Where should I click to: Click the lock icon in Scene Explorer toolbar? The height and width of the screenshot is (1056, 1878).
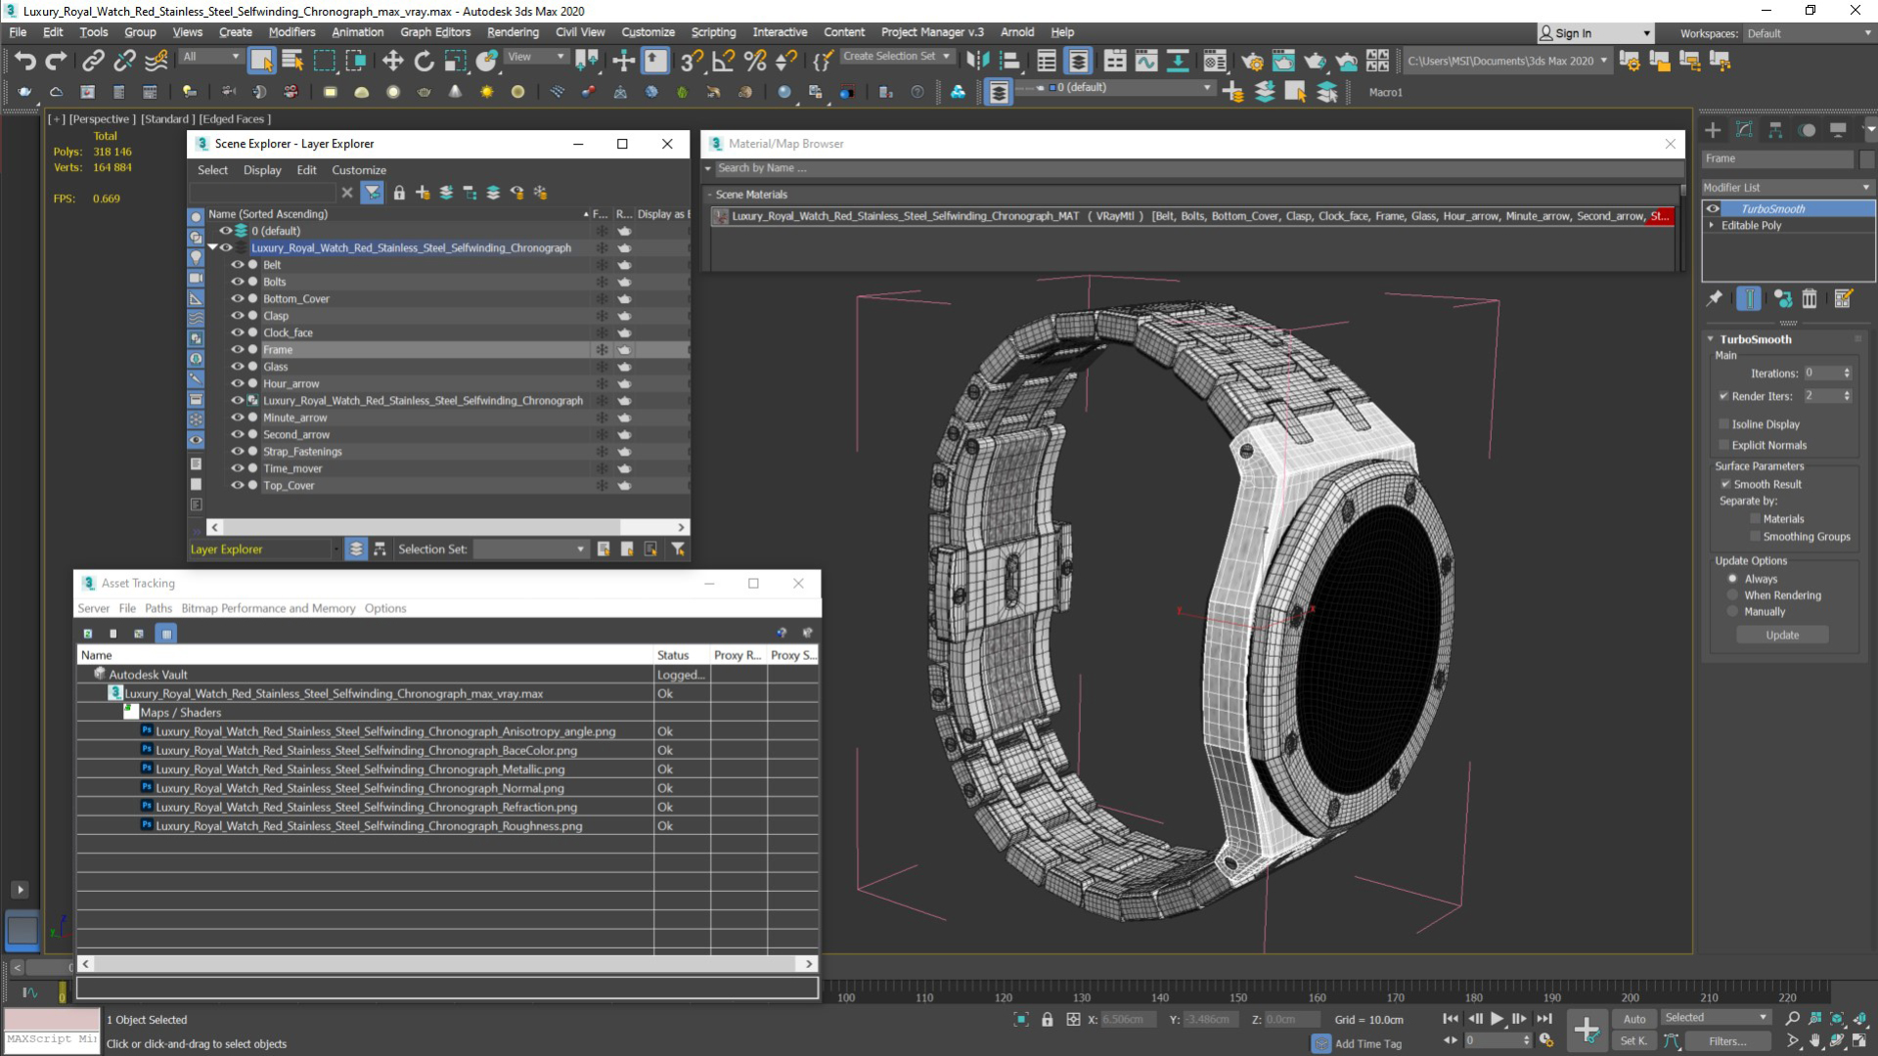pyautogui.click(x=399, y=193)
